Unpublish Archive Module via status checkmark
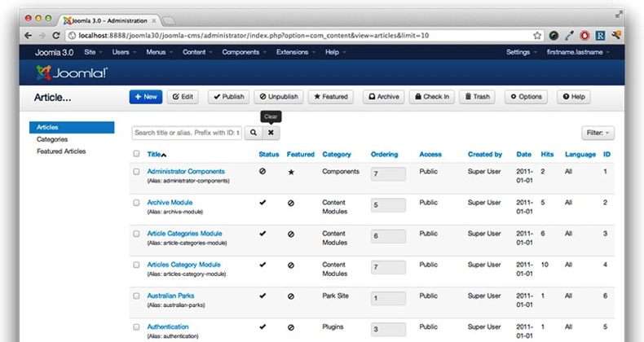Screen dimensions: 644x342 tap(262, 203)
